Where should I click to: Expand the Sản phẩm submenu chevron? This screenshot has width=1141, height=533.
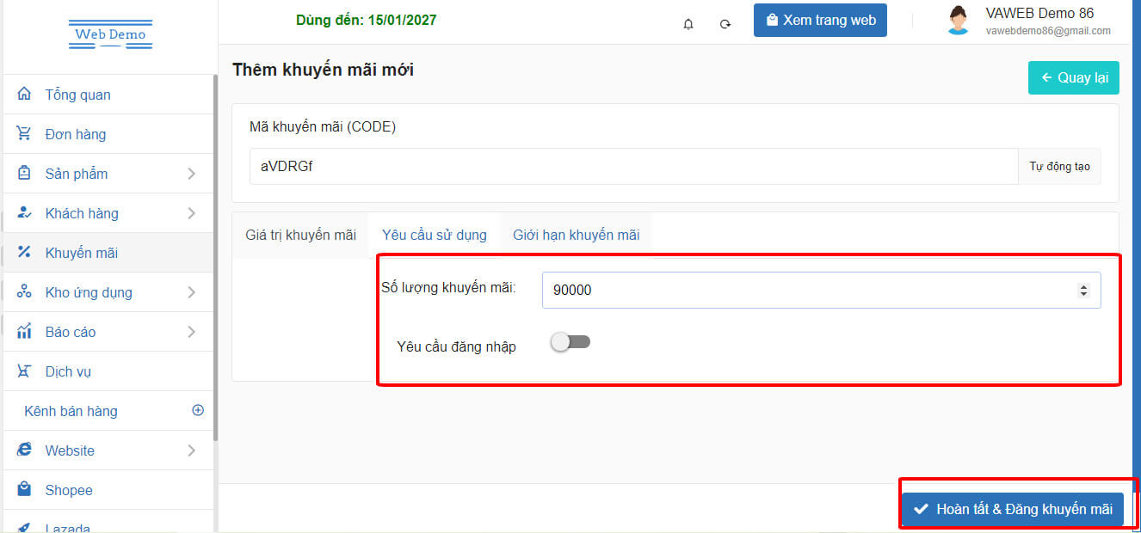pos(191,174)
